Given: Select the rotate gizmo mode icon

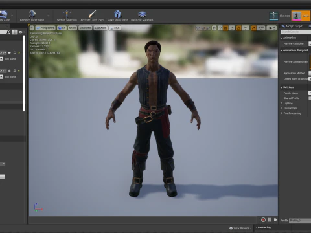Looking at the screenshot, I should tap(203, 28).
